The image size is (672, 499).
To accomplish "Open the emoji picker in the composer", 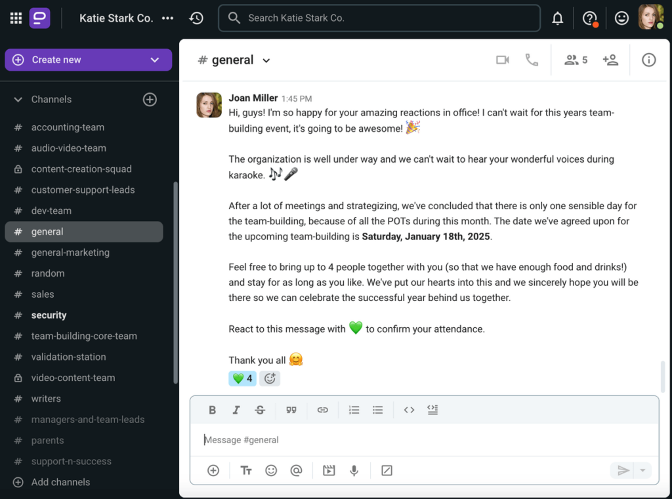I will click(271, 470).
